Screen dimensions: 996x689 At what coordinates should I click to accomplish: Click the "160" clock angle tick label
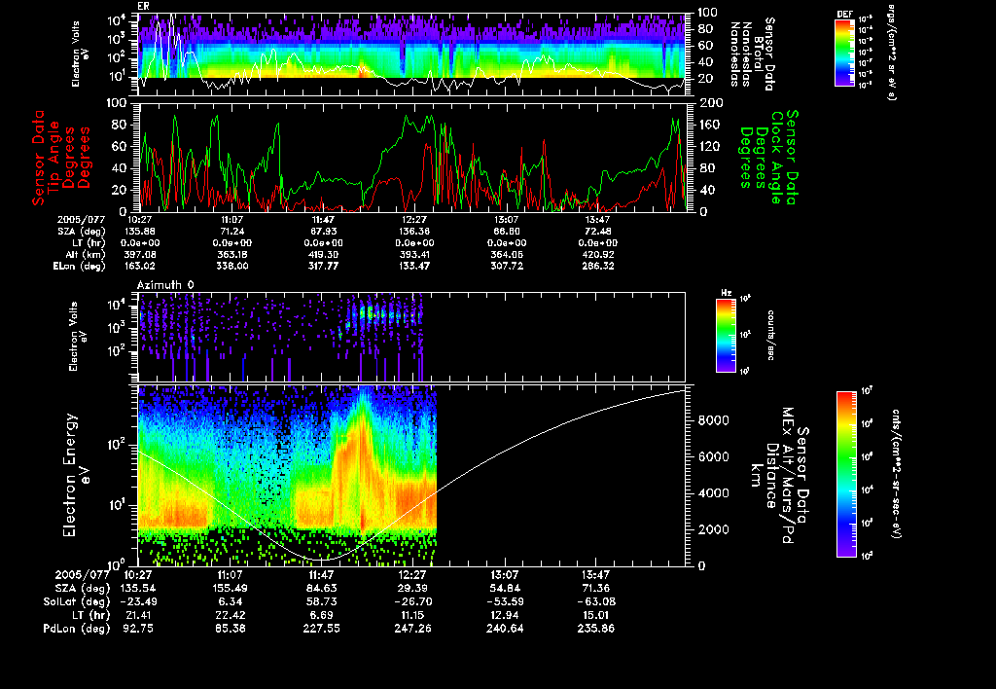(x=709, y=125)
